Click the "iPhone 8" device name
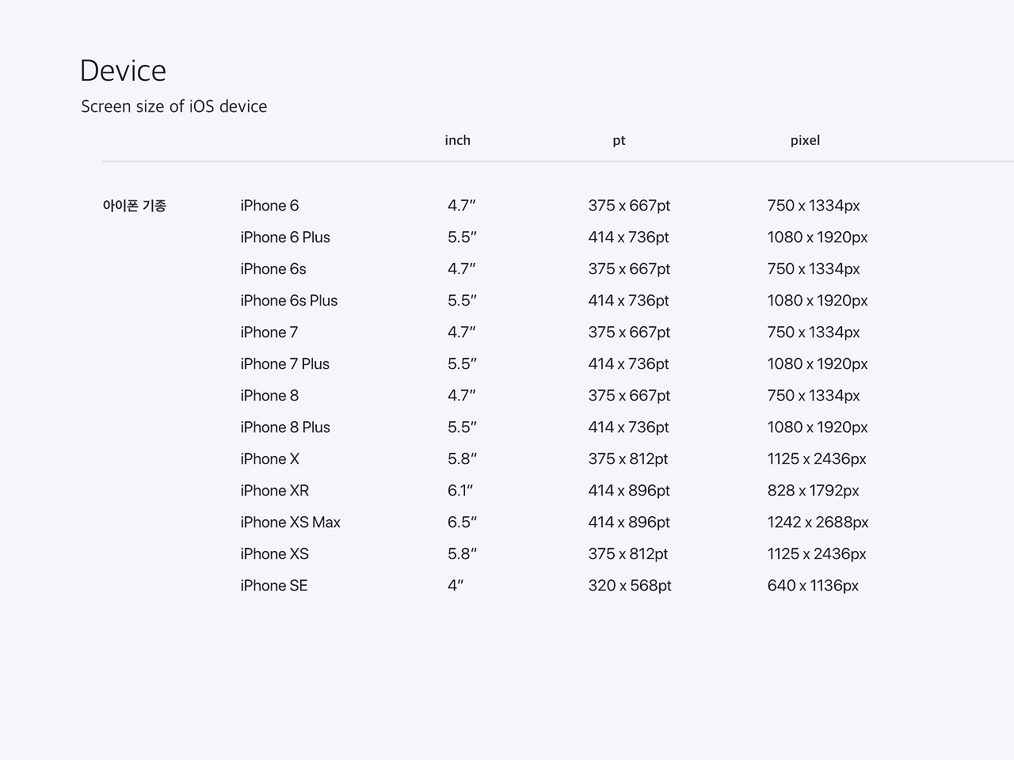Screen dimensions: 1014x760 (269, 396)
